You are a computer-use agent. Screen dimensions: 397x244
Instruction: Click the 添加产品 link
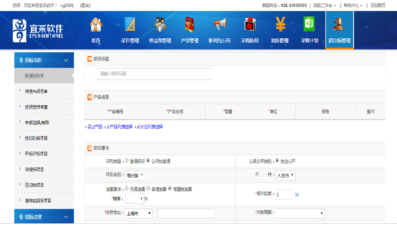94,127
